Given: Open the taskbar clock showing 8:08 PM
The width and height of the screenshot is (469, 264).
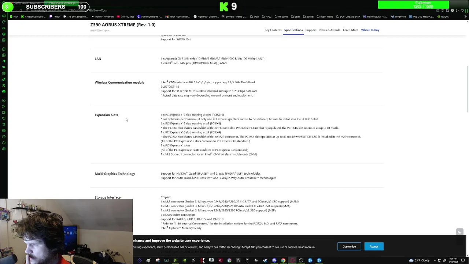Looking at the screenshot, I should [453, 260].
